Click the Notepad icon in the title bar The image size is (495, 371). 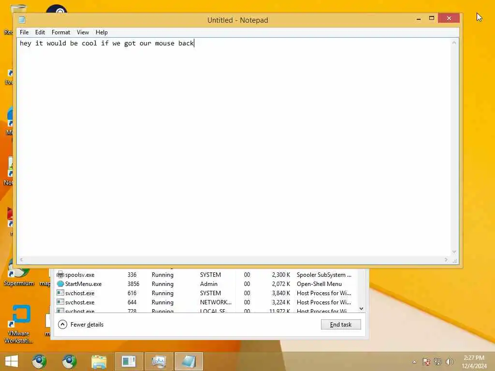(x=22, y=20)
